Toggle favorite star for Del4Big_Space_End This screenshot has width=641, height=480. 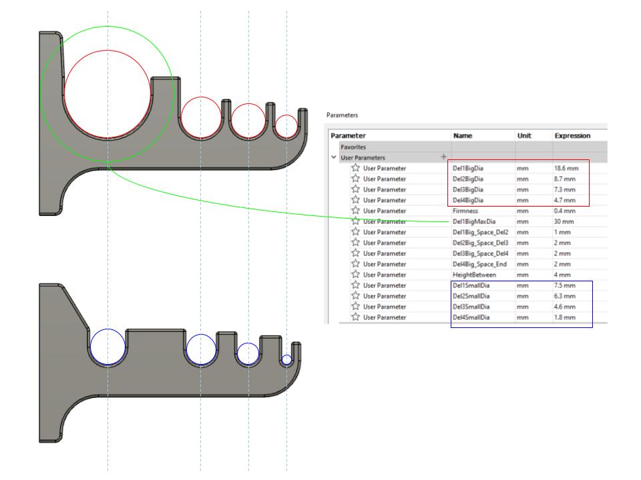coord(356,264)
